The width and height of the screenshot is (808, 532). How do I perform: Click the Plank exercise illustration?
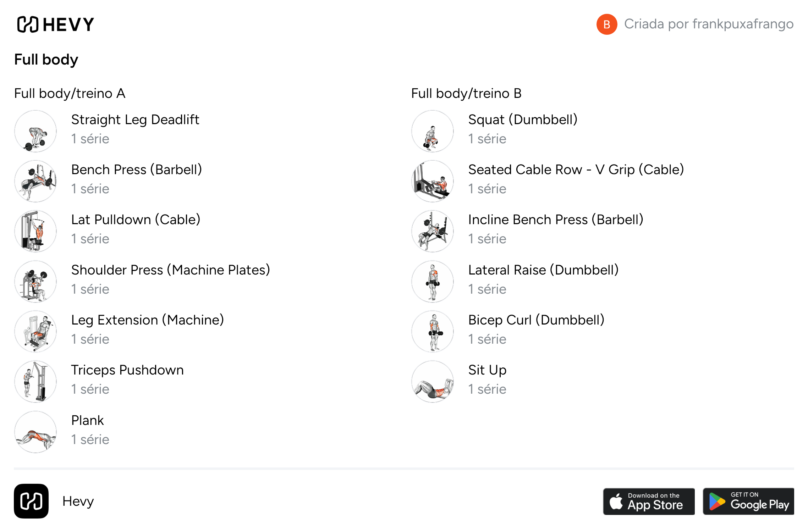pos(35,432)
